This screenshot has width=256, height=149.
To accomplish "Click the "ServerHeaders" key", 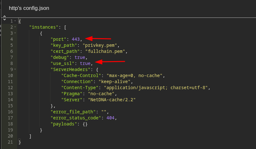I will coord(71,70).
